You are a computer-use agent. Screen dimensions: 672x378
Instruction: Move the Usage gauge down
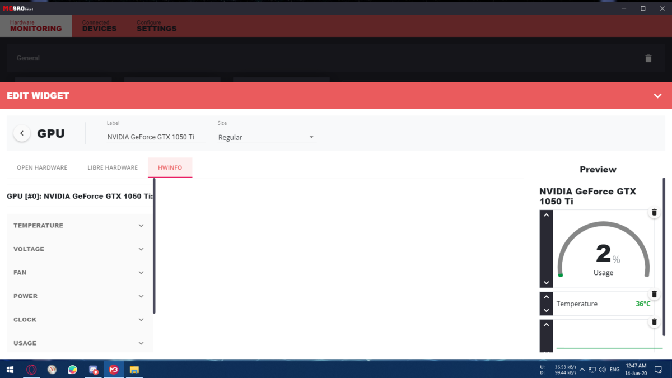[546, 283]
